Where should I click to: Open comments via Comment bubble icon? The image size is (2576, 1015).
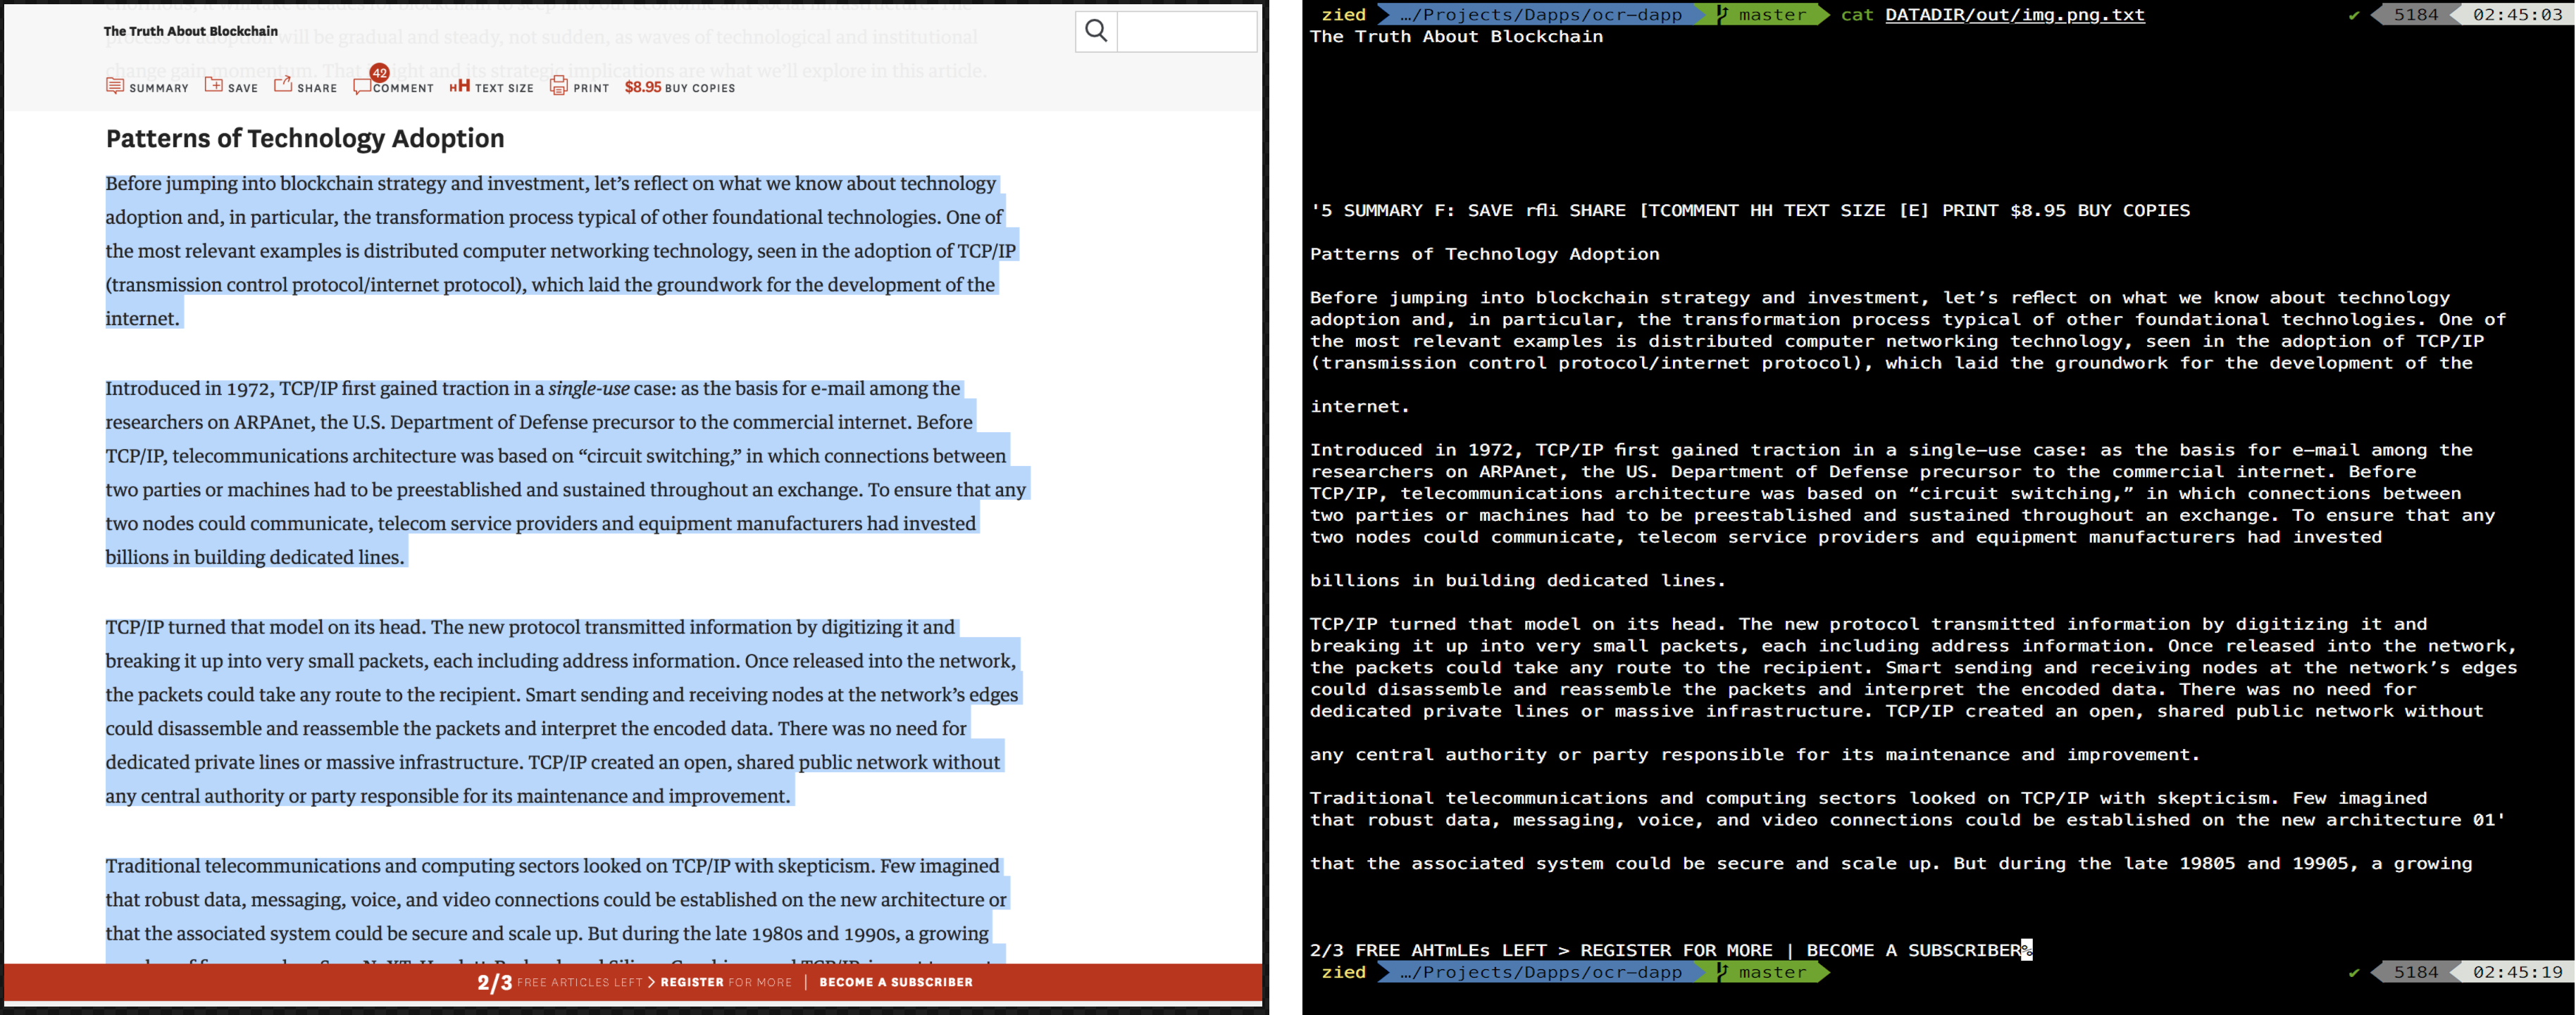(362, 88)
